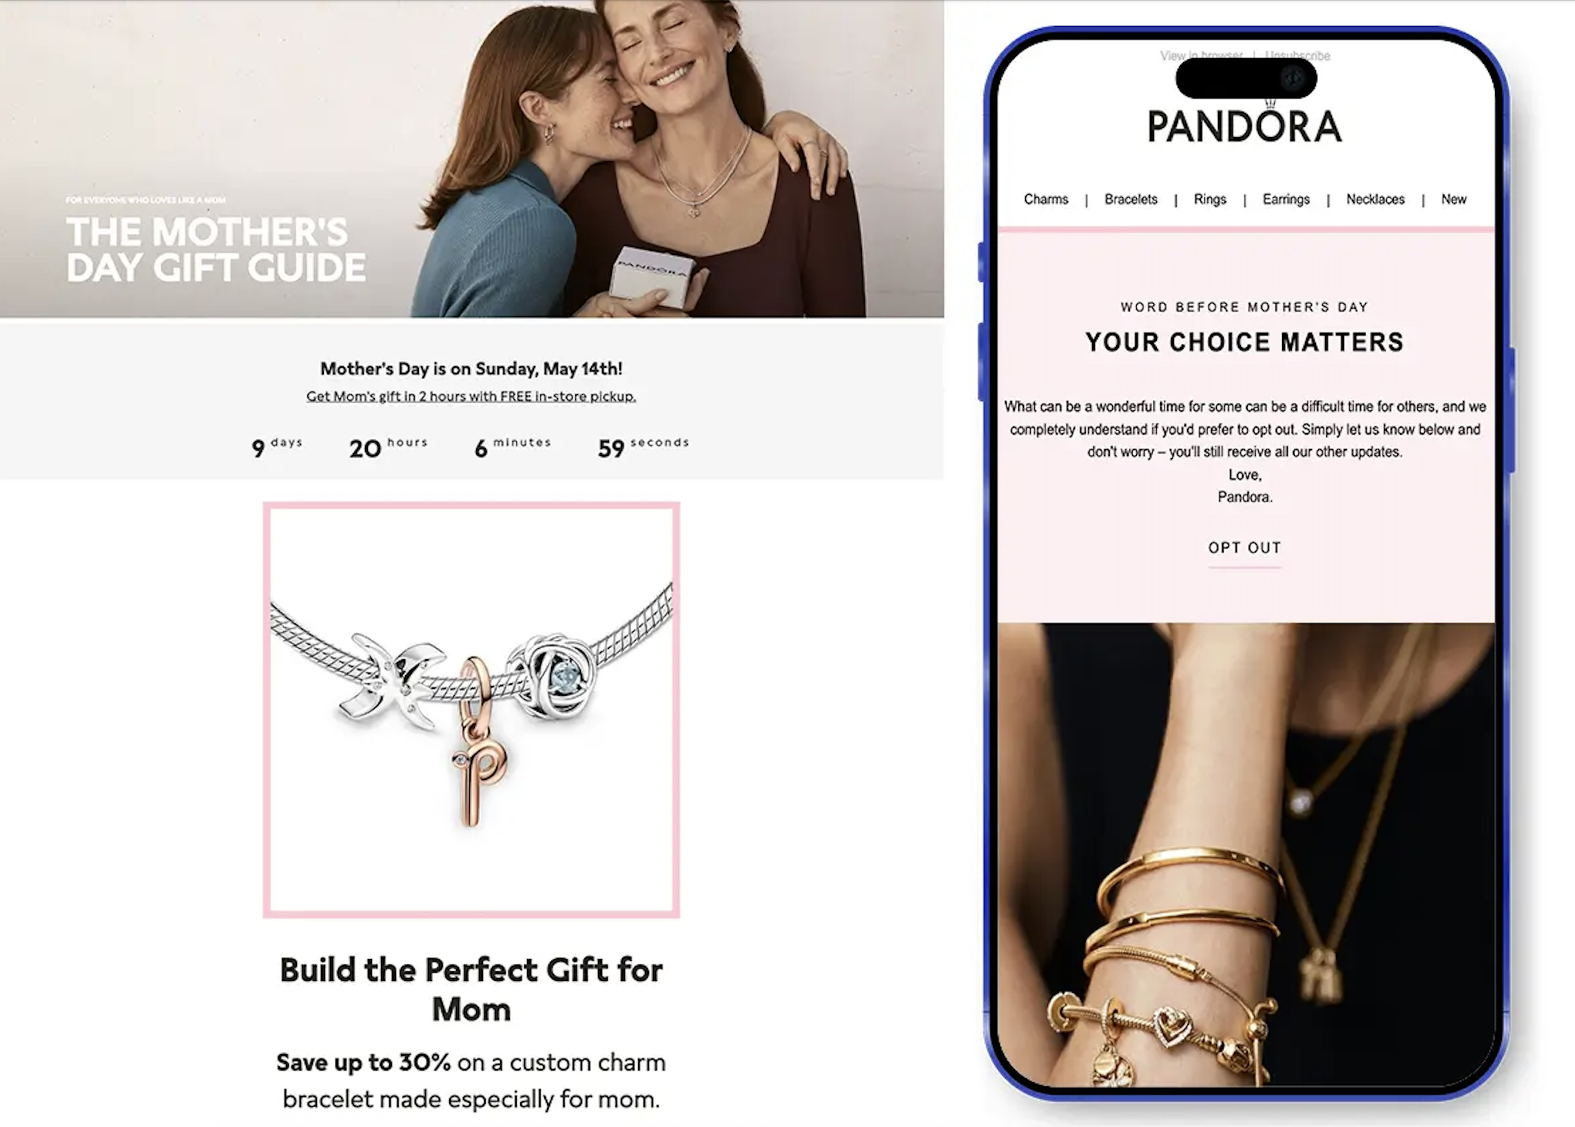Image resolution: width=1575 pixels, height=1127 pixels.
Task: Open the Bracelets category link
Action: (x=1131, y=199)
